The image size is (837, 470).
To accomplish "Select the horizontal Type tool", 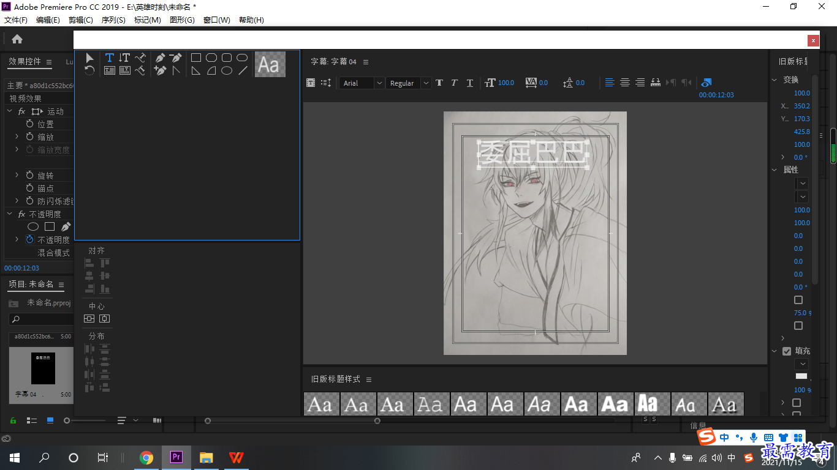I will click(109, 58).
